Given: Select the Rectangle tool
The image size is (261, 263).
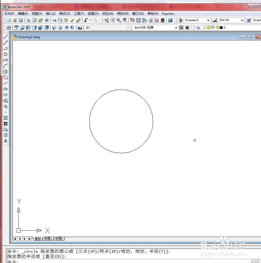Looking at the screenshot, I should (x=6, y=60).
